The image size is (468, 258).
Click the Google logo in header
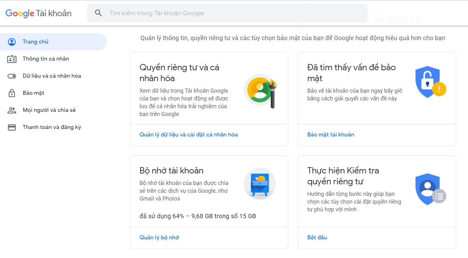point(20,13)
